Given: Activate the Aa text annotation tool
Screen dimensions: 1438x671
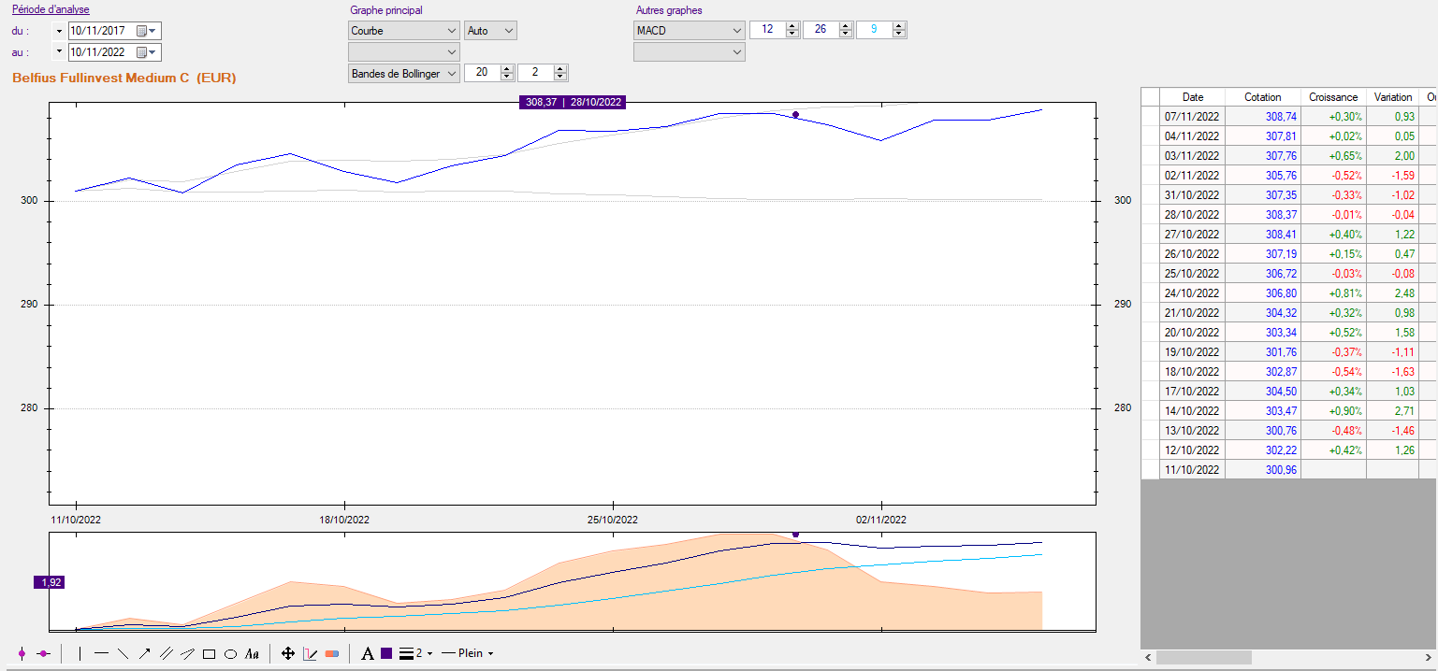Looking at the screenshot, I should click(252, 654).
